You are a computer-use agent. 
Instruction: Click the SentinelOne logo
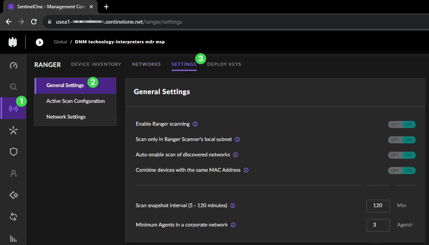tap(13, 42)
